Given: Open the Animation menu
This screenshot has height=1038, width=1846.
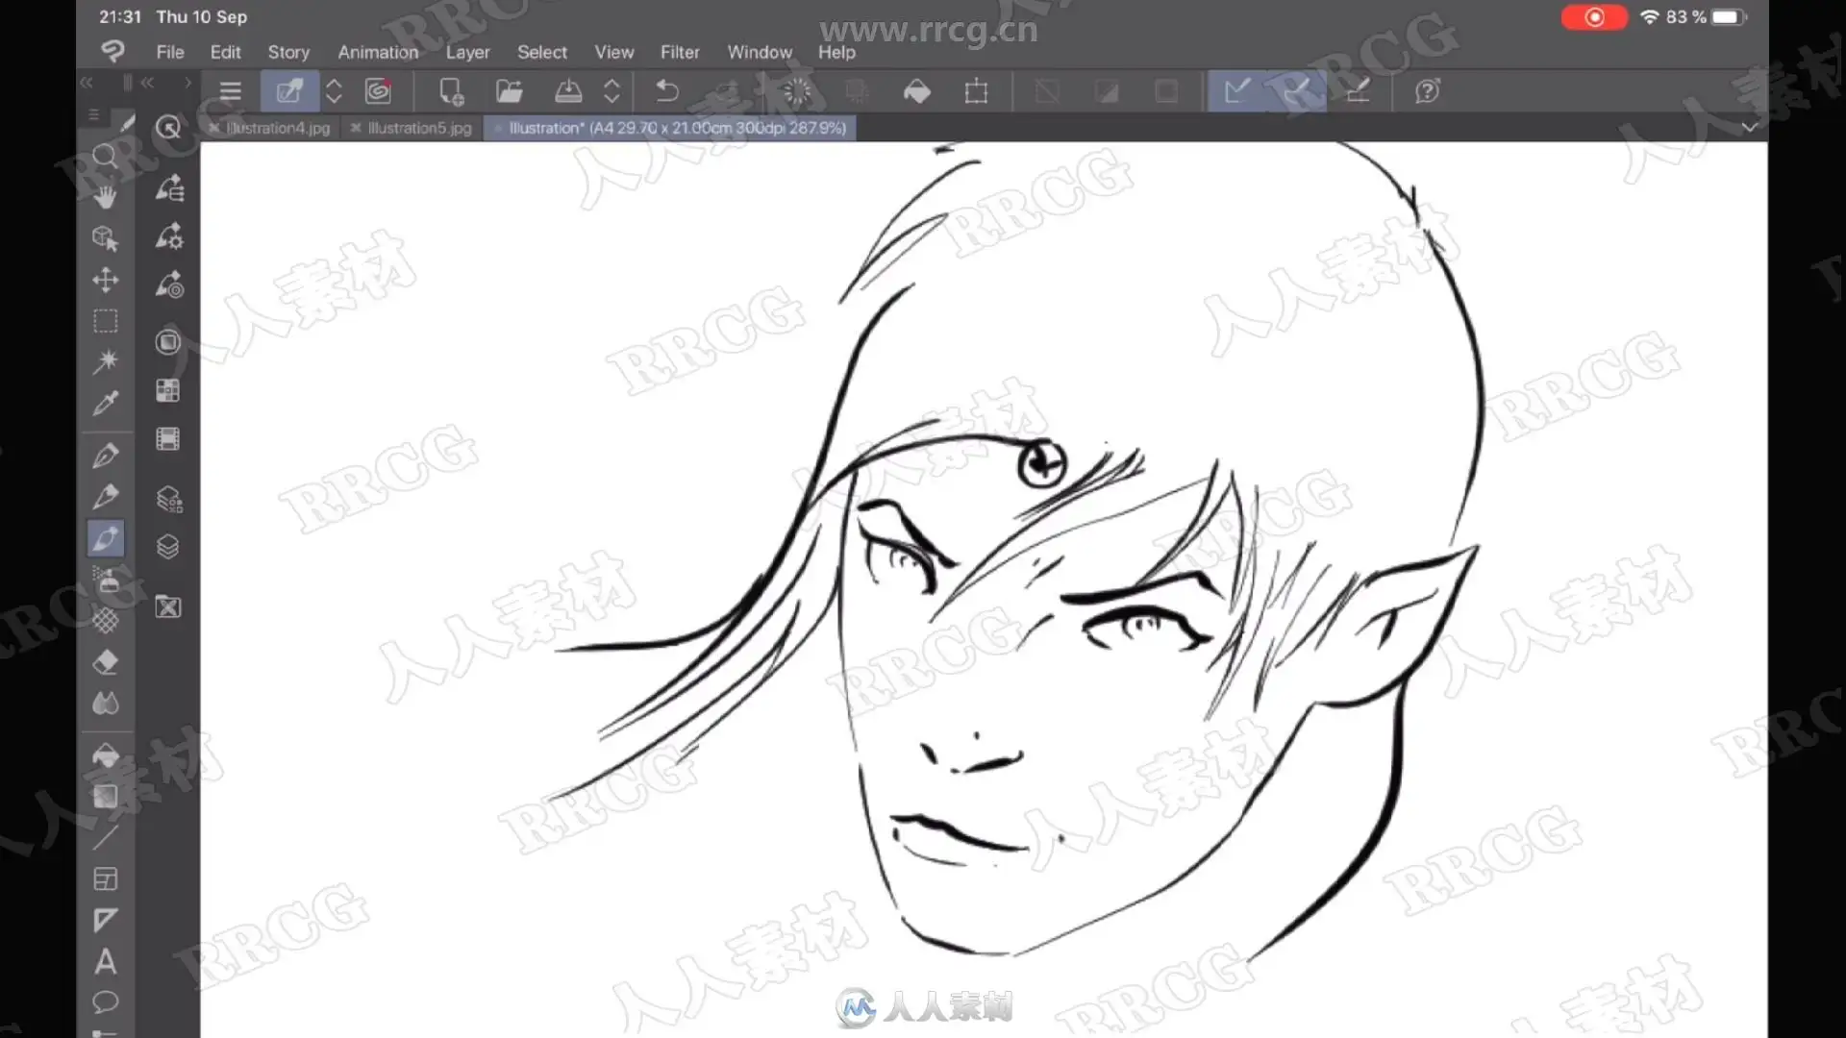Looking at the screenshot, I should 377,52.
